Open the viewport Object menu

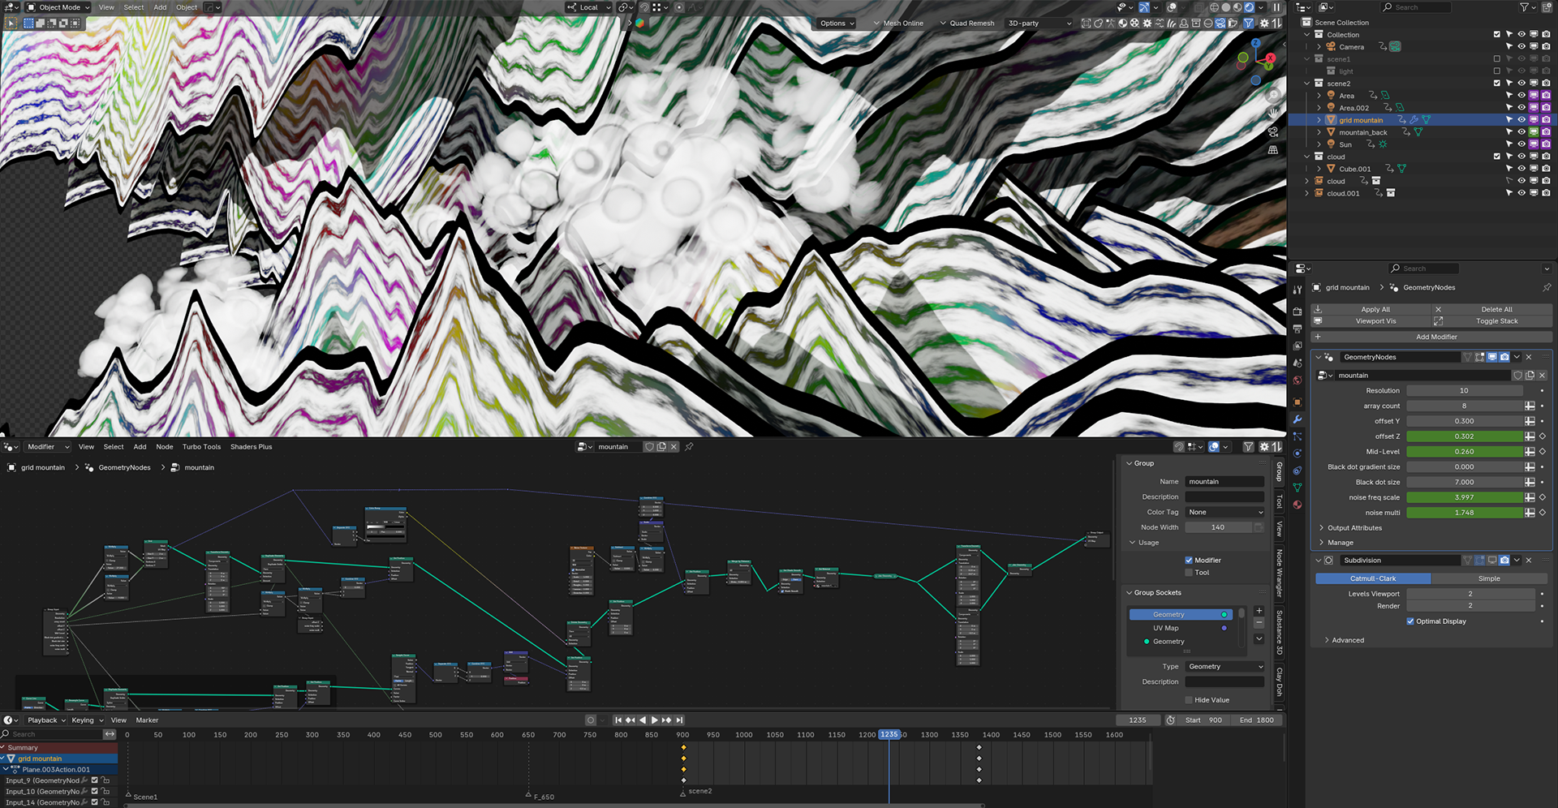pos(187,7)
